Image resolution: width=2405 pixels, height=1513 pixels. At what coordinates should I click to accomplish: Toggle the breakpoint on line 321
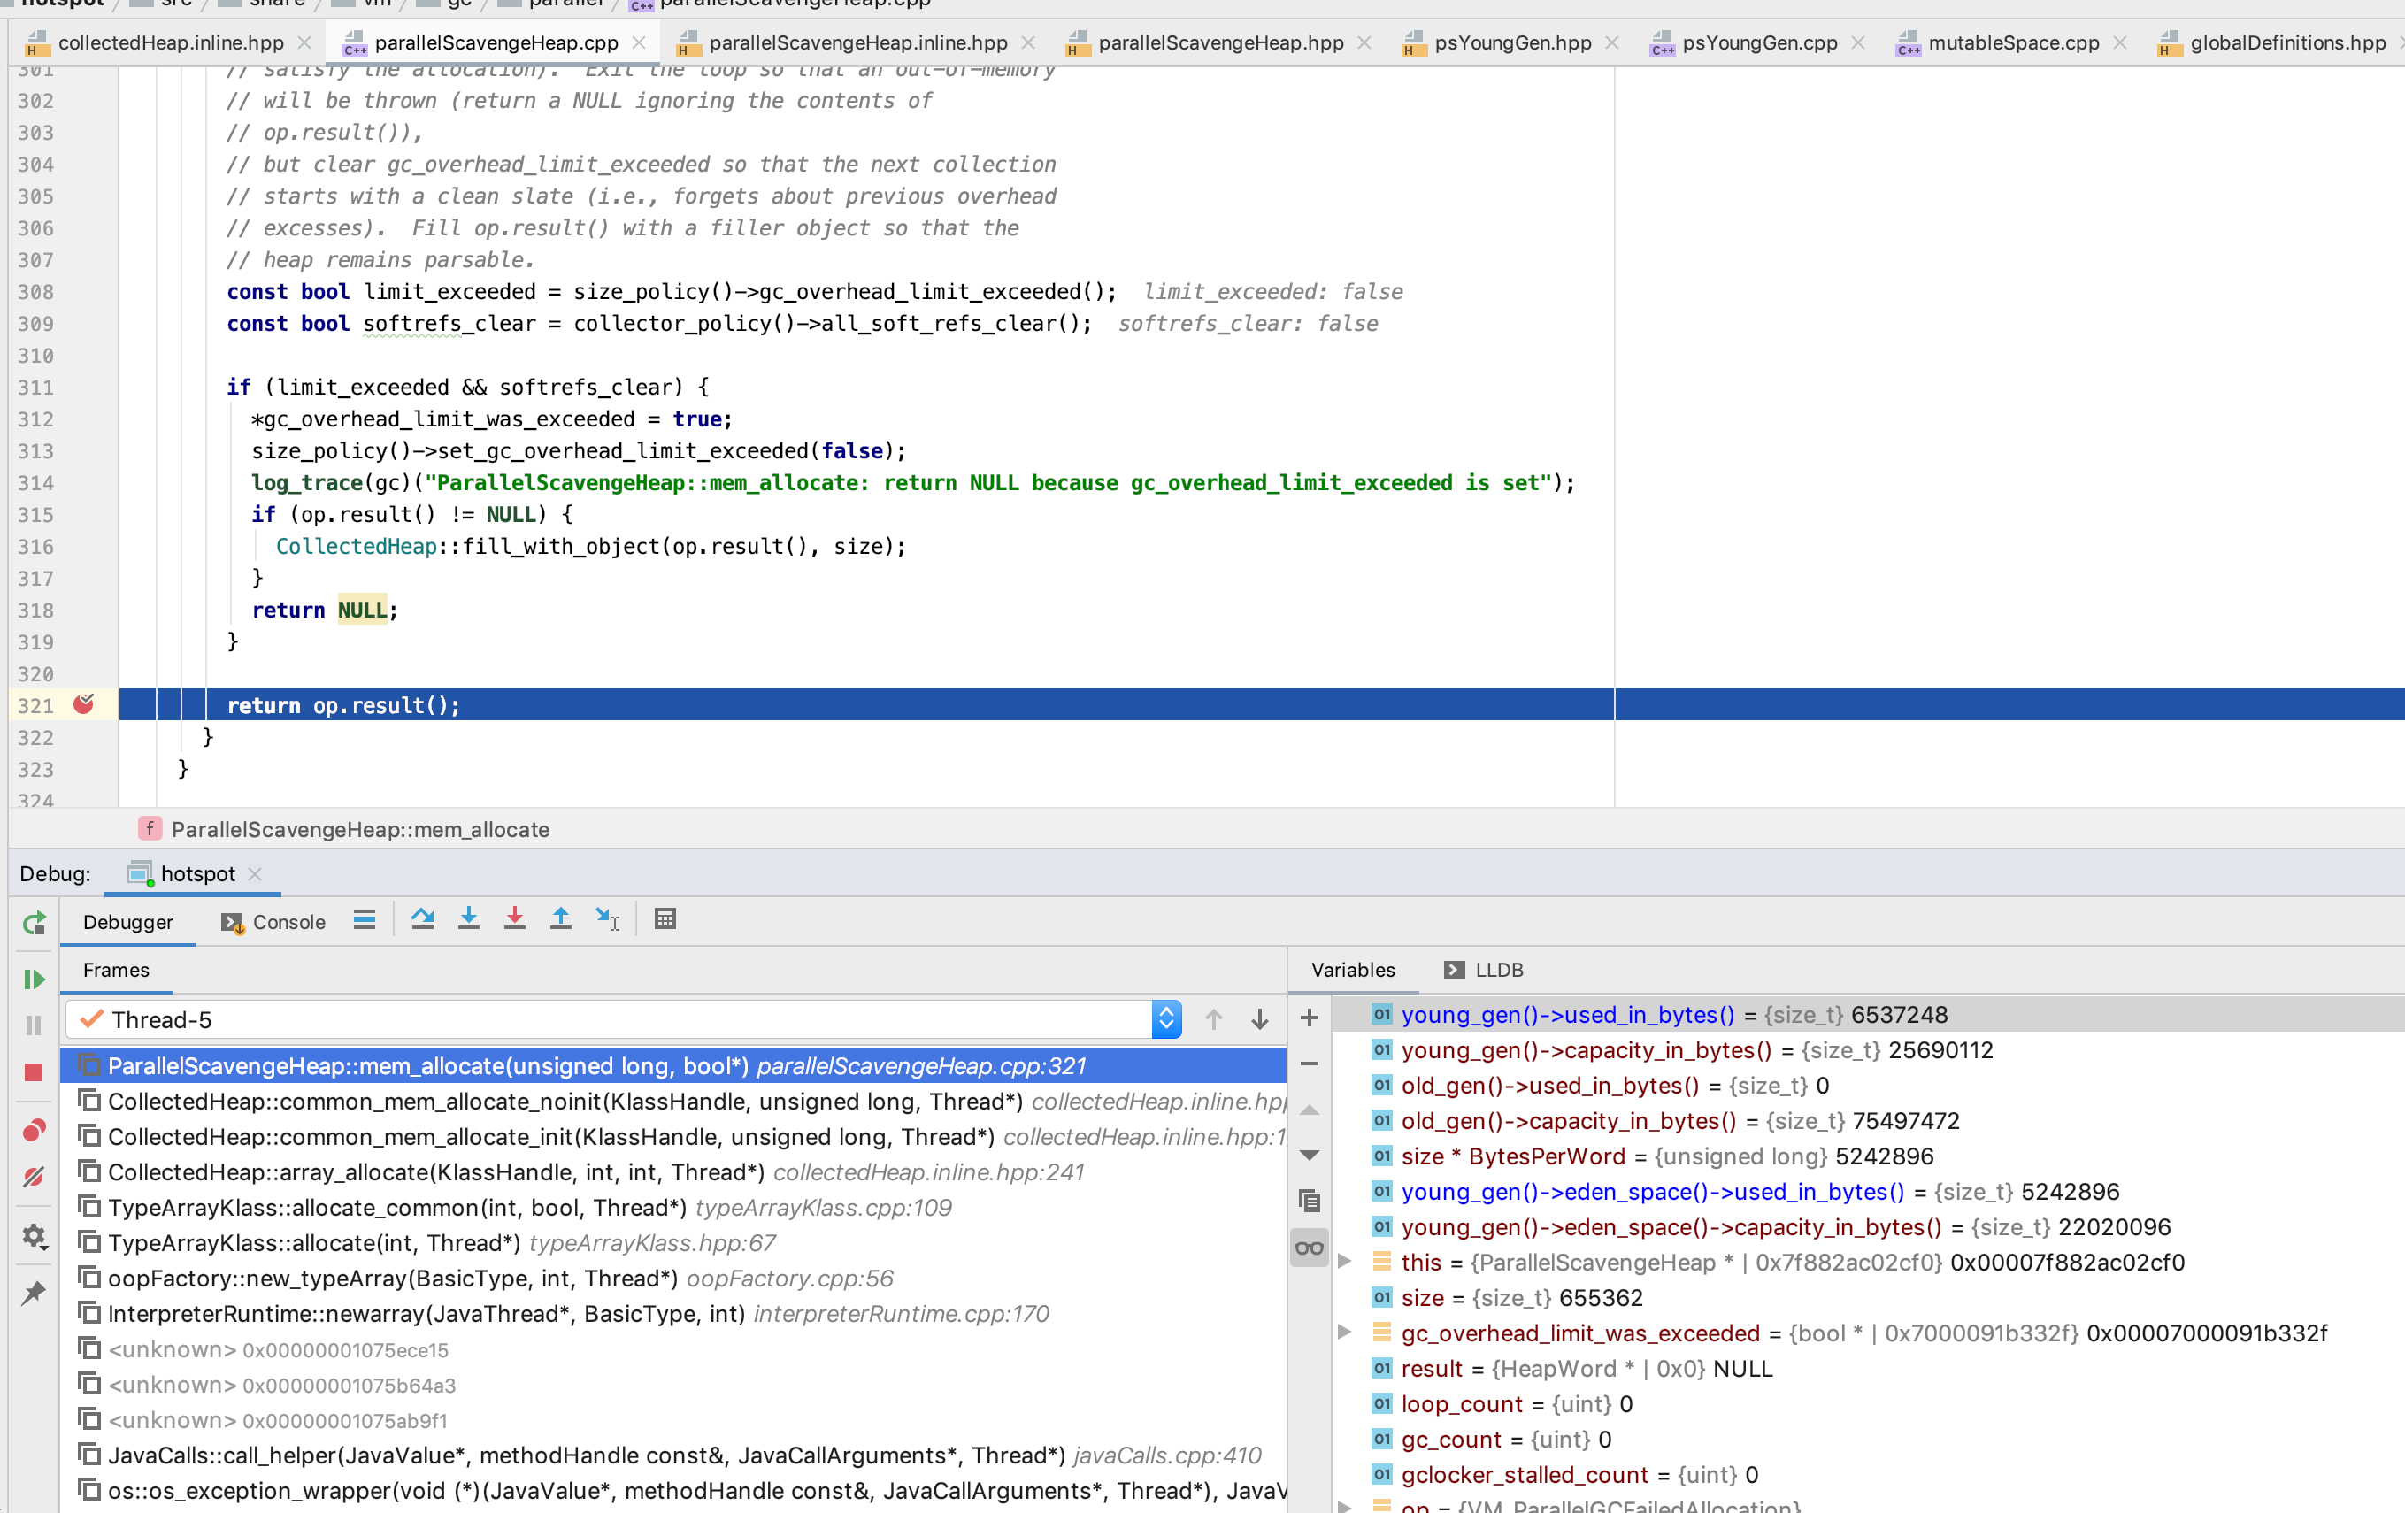click(84, 704)
